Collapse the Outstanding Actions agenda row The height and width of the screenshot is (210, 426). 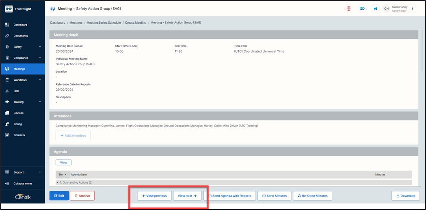(x=58, y=182)
